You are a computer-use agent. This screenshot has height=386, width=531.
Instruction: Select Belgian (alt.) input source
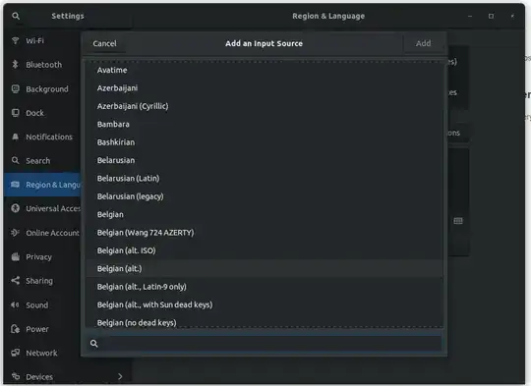tap(265, 268)
